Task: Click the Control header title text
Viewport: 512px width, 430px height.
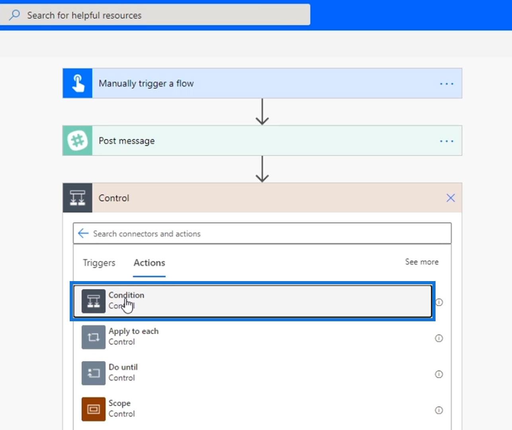Action: point(114,198)
